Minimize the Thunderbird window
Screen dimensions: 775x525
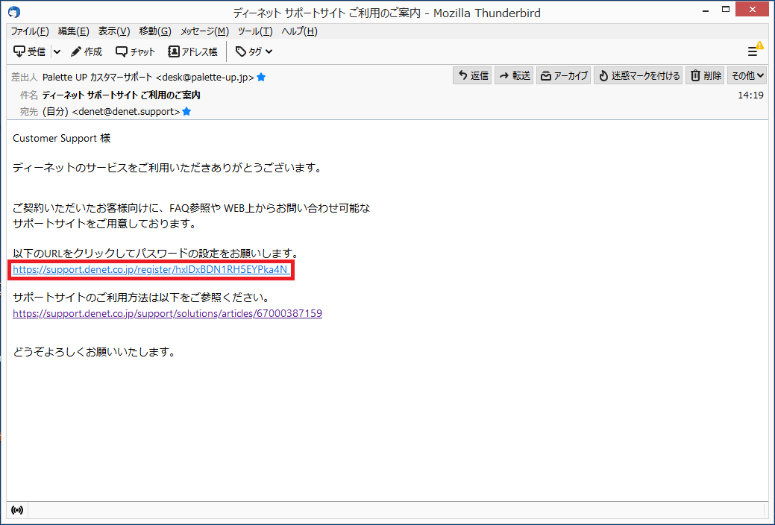click(x=706, y=11)
